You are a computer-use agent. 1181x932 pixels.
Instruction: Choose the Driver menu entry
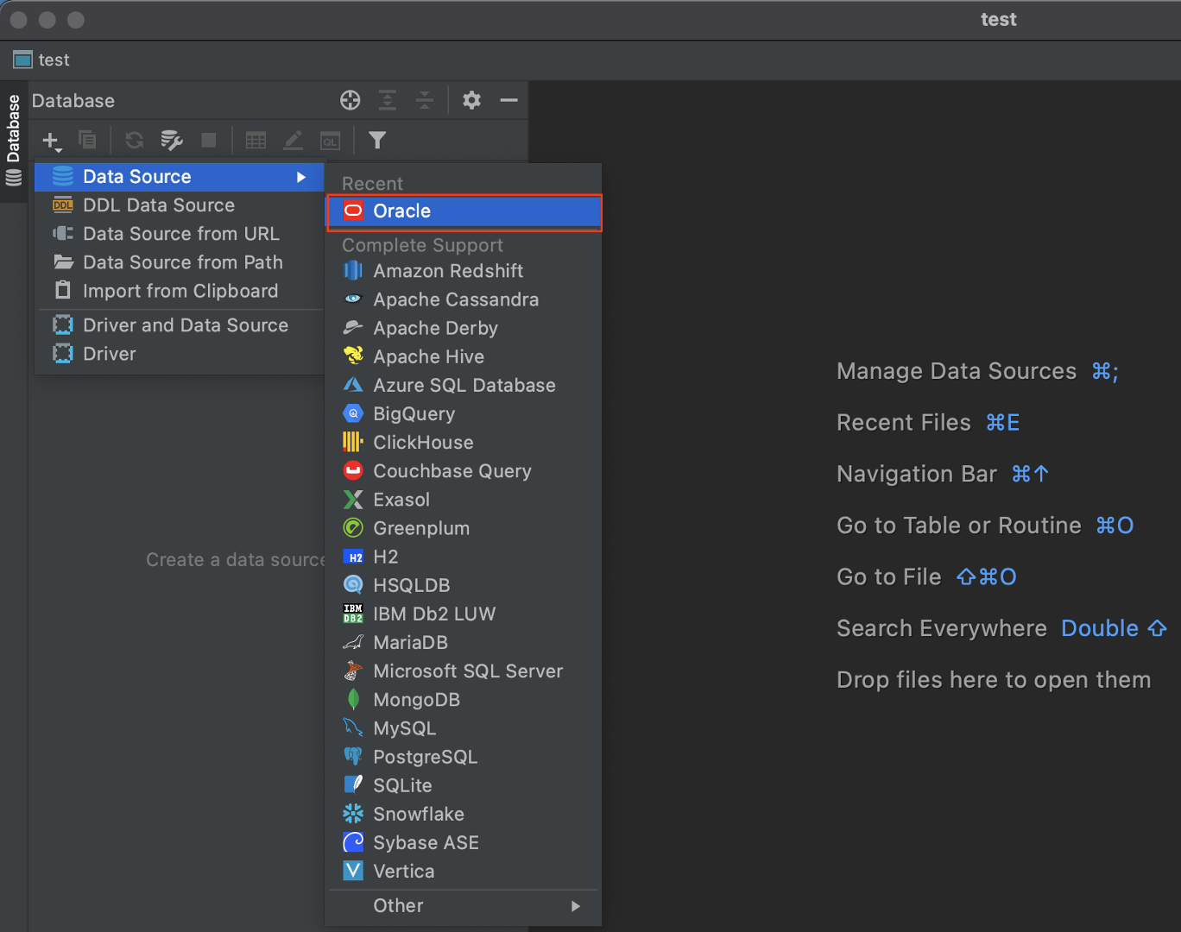pos(180,354)
